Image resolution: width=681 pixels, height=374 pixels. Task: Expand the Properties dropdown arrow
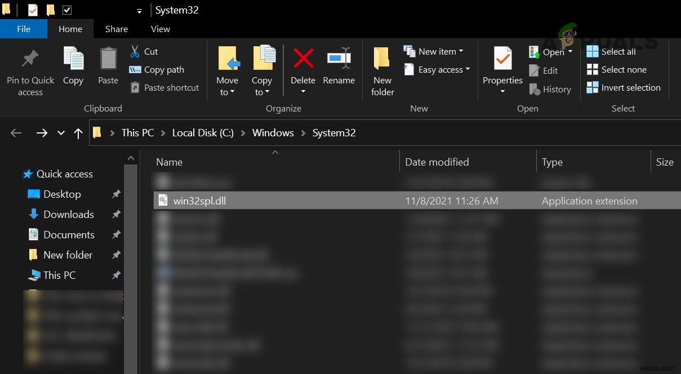(502, 92)
